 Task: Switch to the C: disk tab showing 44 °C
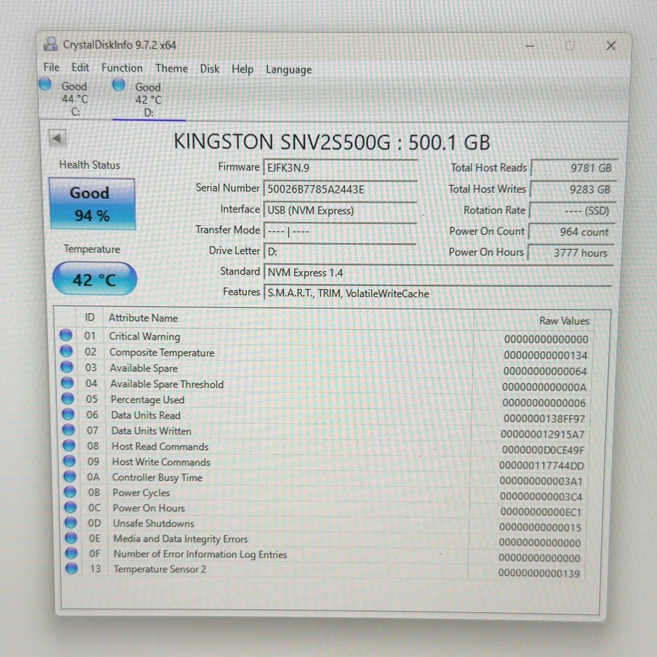74,99
